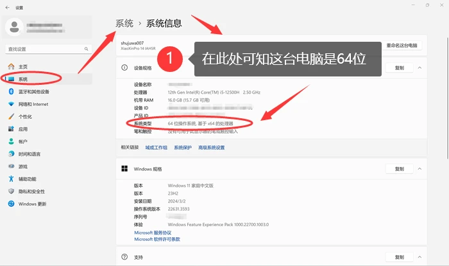Select the 帐户 account icon

(11, 141)
